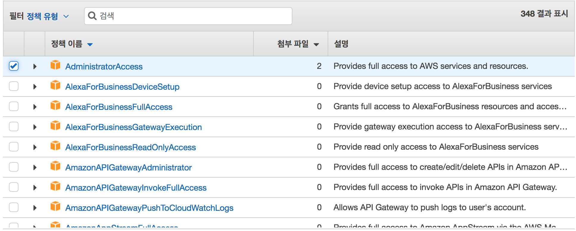Click the policy box icon for AmazonAPIGatewayAdministrator

(x=55, y=166)
